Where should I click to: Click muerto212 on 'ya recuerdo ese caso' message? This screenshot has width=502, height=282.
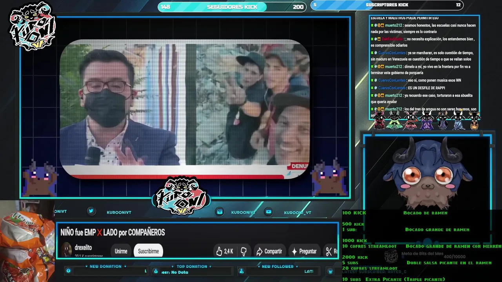(x=393, y=96)
